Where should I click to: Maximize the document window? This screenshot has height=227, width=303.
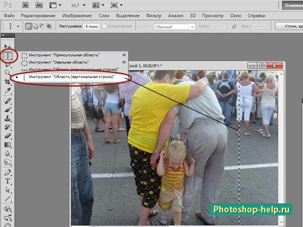click(x=262, y=65)
